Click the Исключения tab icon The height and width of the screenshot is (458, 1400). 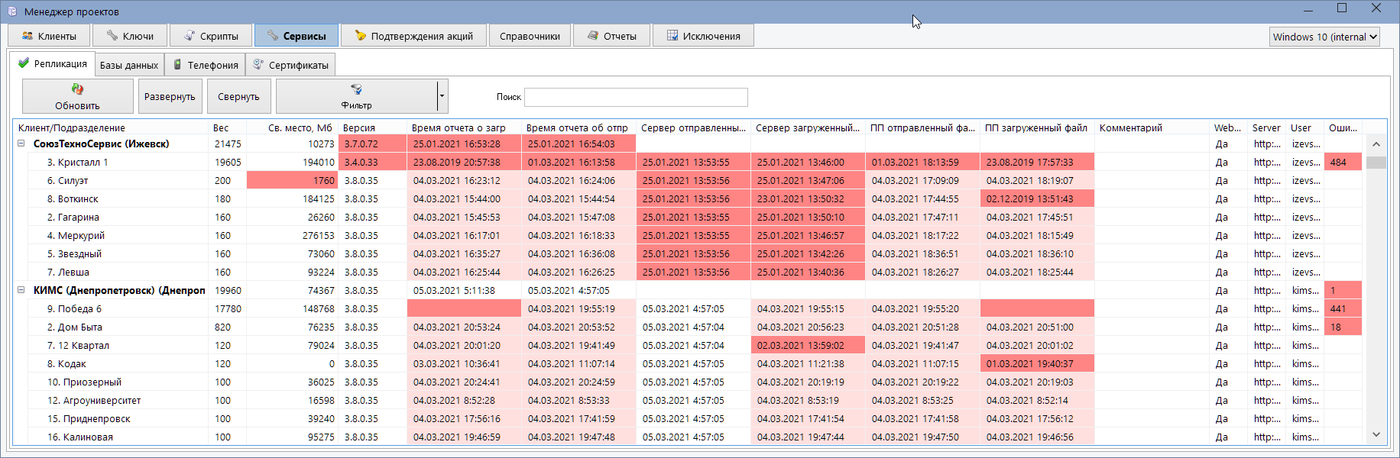[672, 36]
